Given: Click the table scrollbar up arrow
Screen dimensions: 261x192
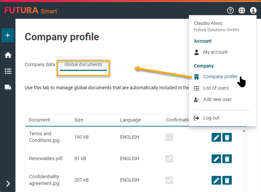Looking at the screenshot, I should 244,131.
